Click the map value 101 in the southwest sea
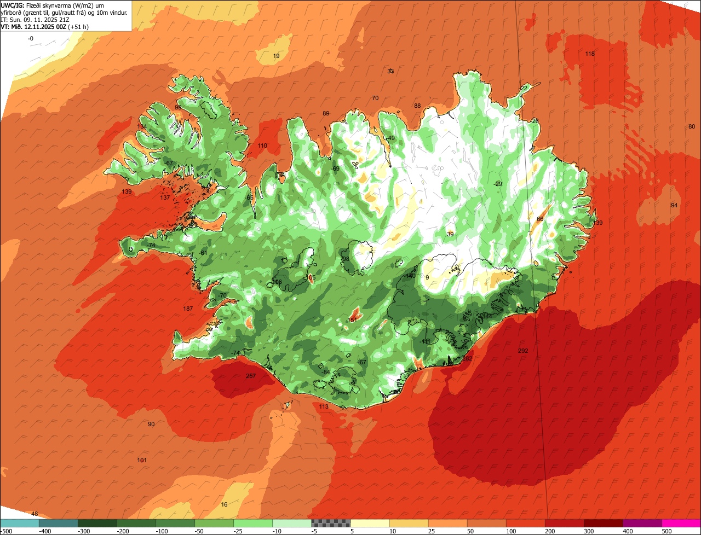Viewport: 701px width, 535px height. coord(142,460)
